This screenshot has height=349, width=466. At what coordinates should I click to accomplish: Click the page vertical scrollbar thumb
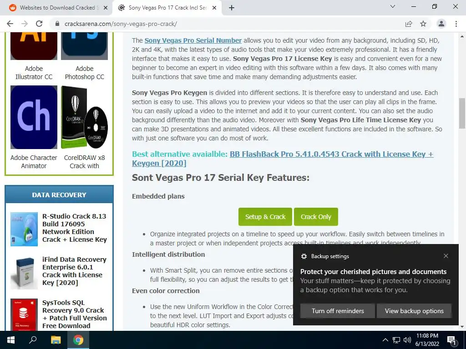tap(462, 113)
